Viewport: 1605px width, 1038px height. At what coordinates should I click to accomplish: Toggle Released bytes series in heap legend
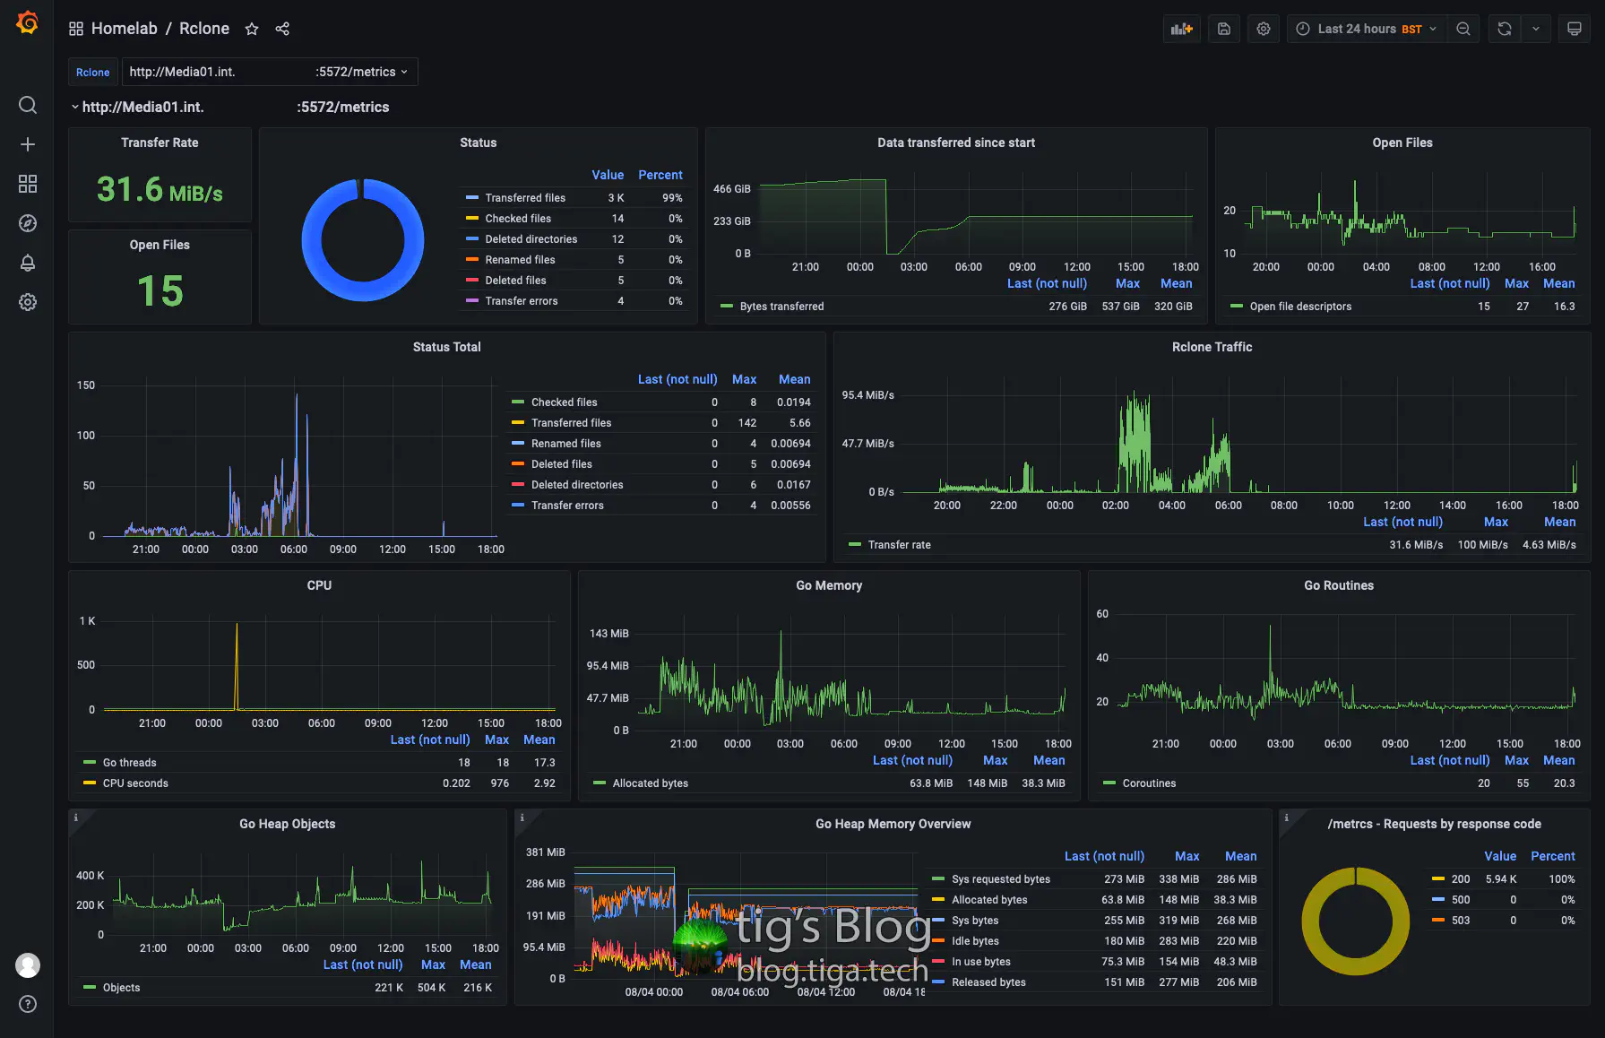click(x=988, y=982)
